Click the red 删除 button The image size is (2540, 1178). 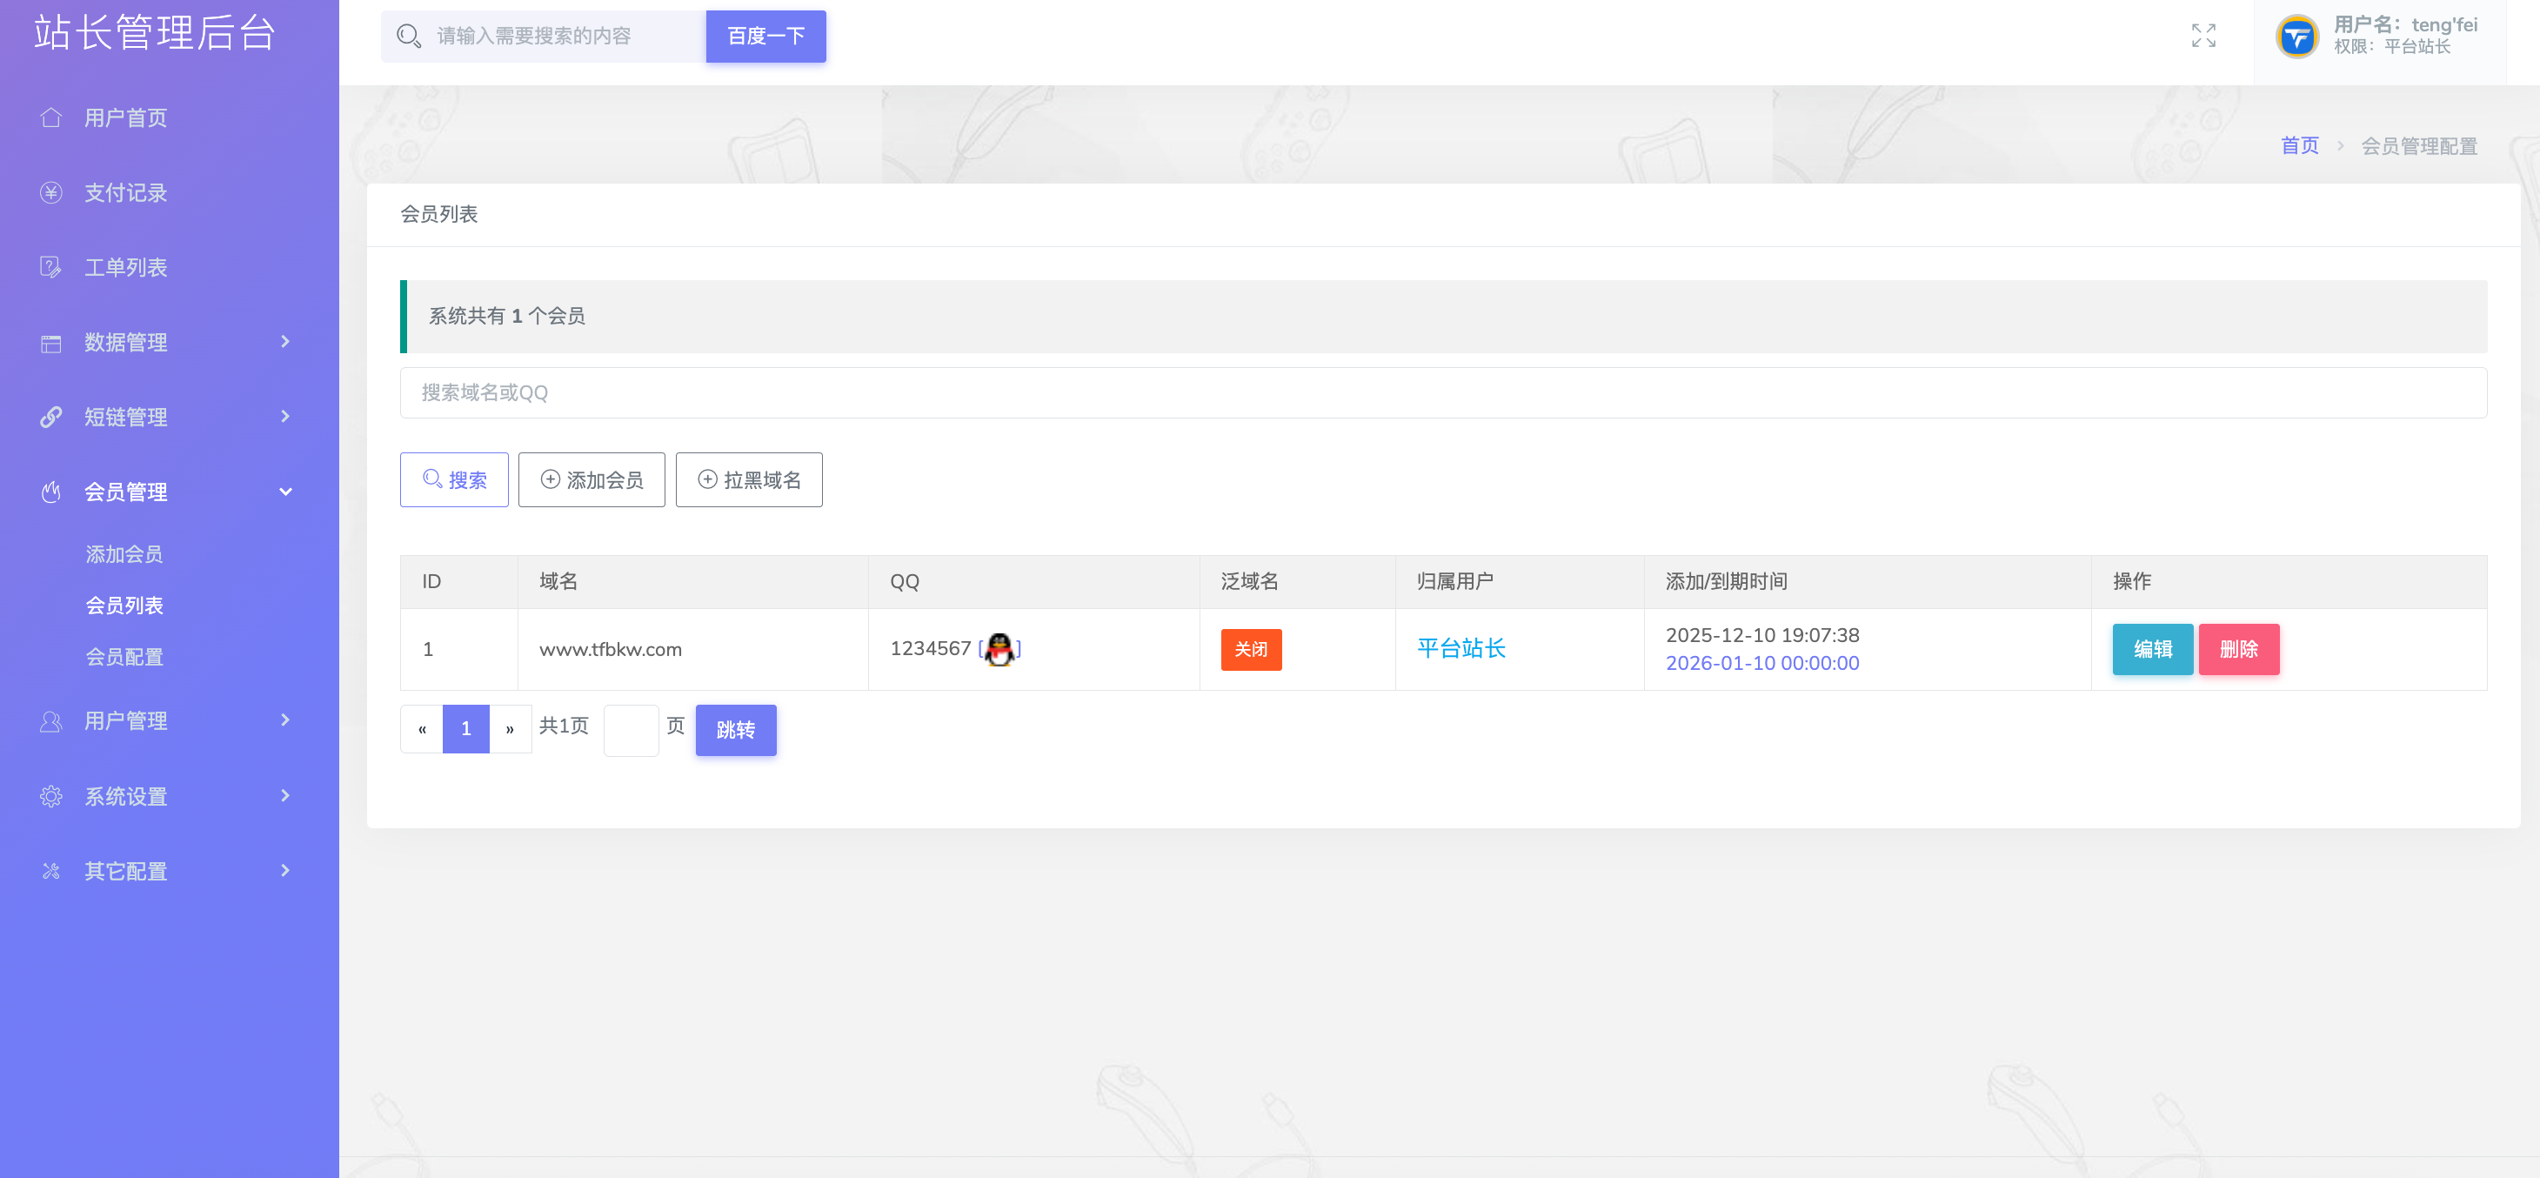tap(2237, 649)
